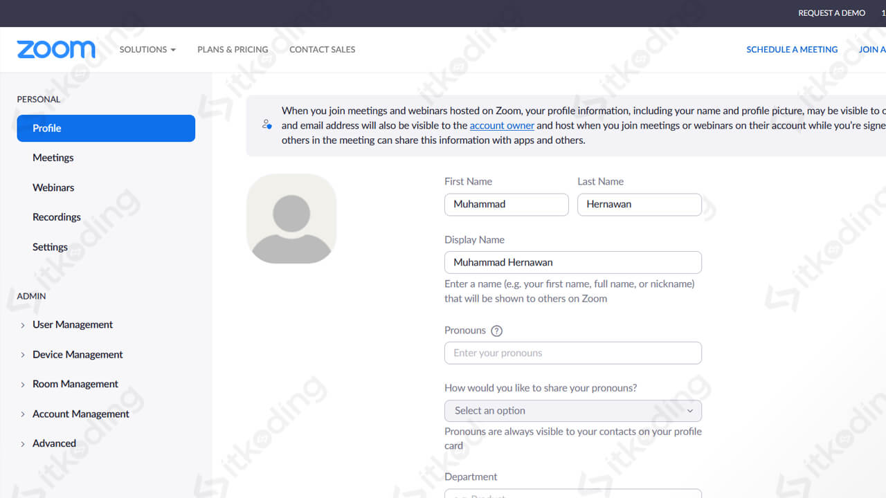Screen dimensions: 886x498
Task: Click the Department input field
Action: [573, 494]
